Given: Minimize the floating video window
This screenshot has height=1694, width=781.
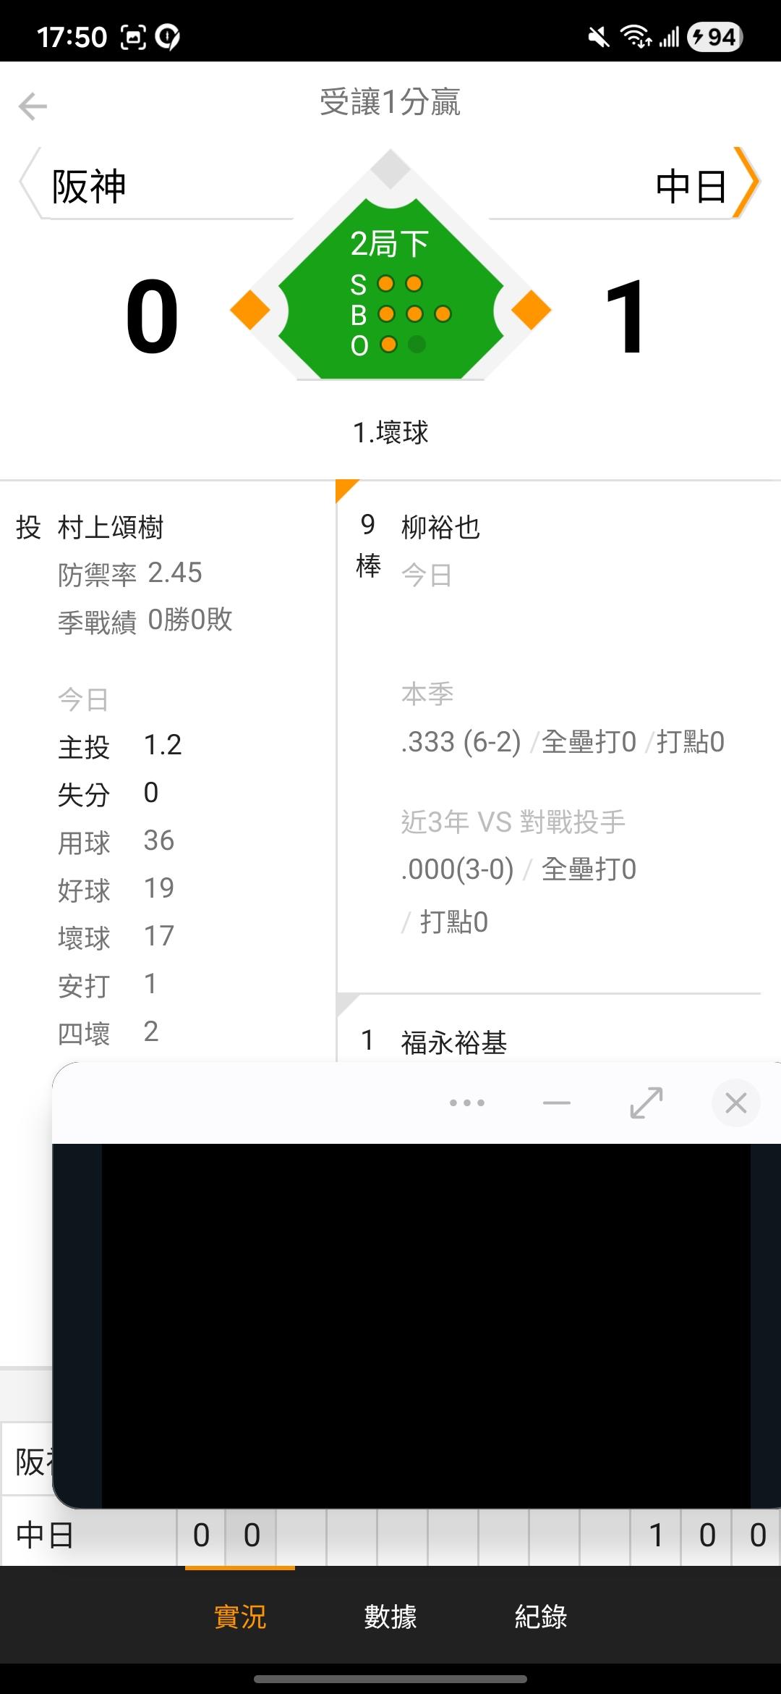Looking at the screenshot, I should point(556,1103).
